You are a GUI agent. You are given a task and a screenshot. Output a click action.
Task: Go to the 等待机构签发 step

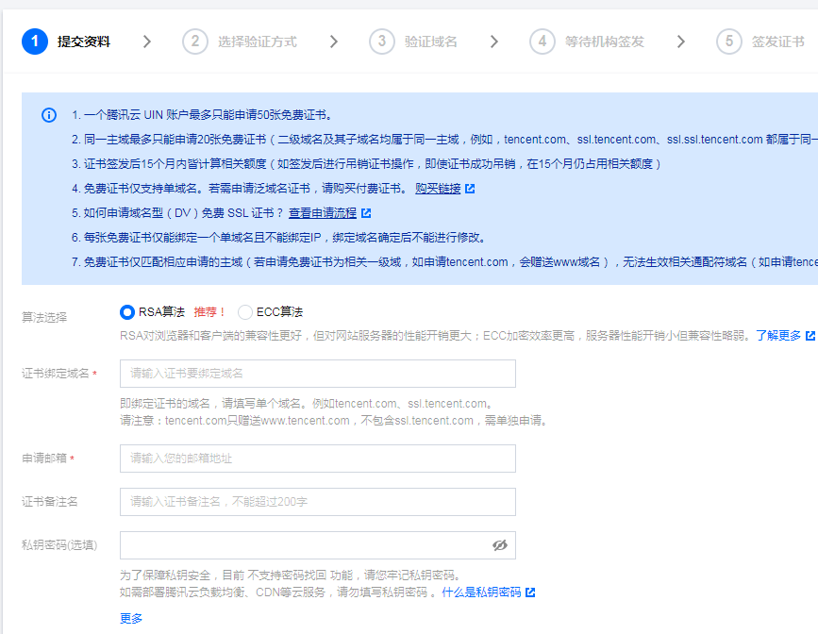[x=604, y=42]
